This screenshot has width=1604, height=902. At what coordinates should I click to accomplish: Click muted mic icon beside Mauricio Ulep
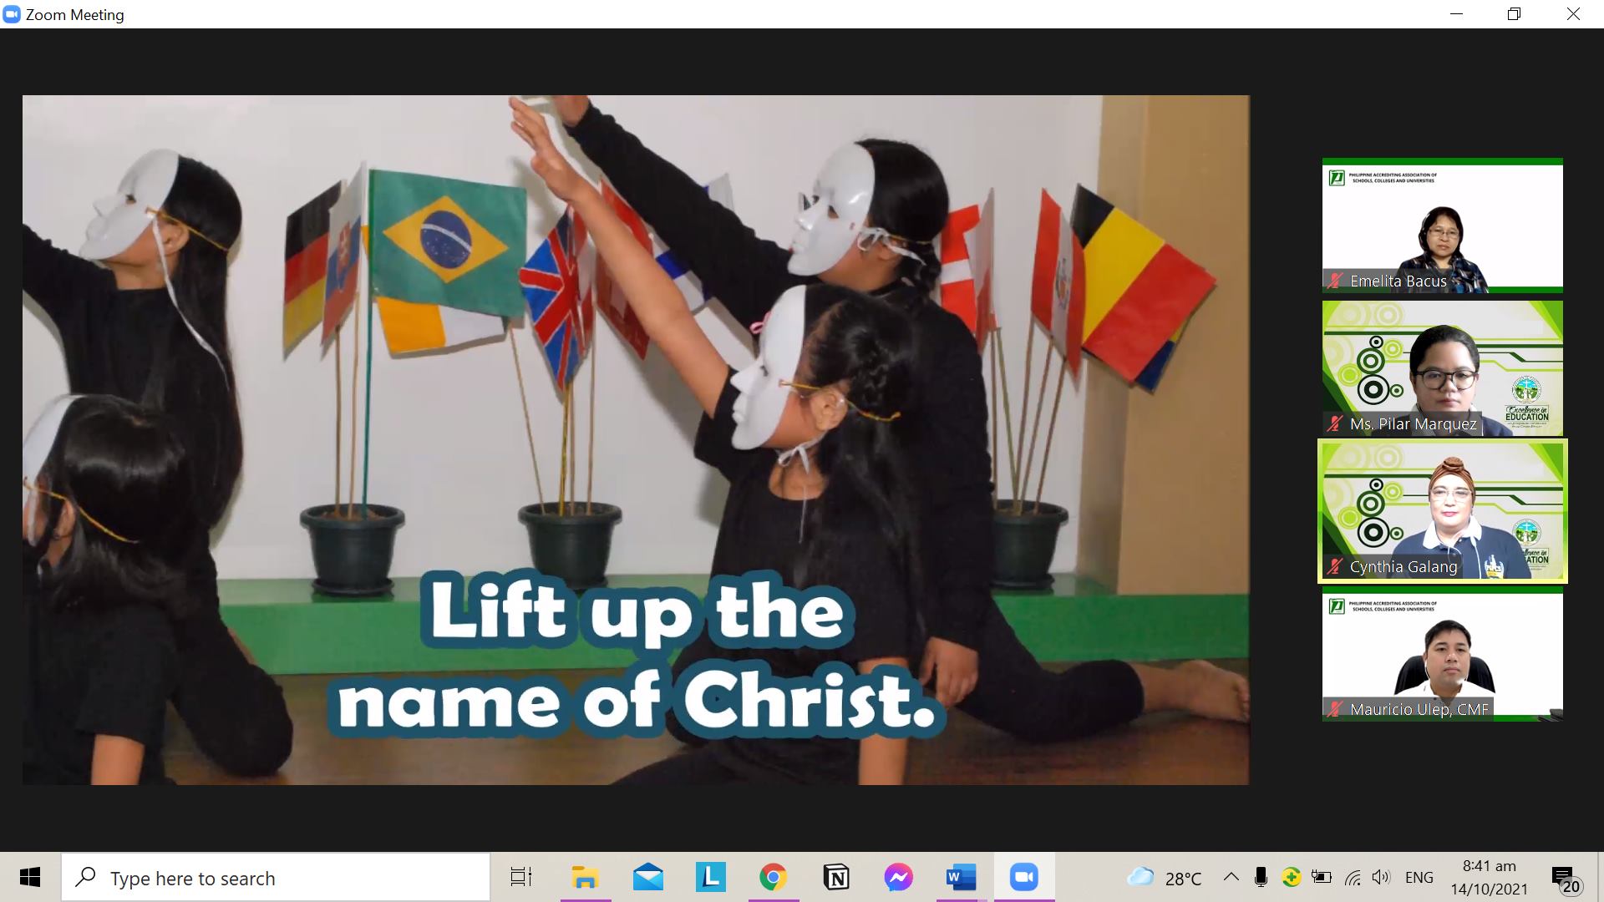[x=1335, y=709]
